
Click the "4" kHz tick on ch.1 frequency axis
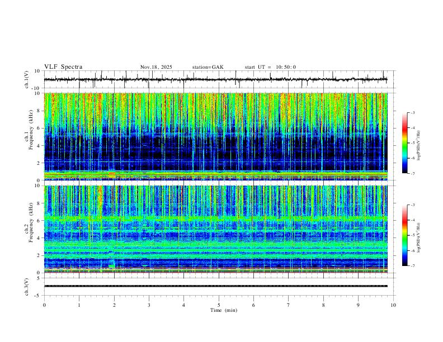pos(39,146)
